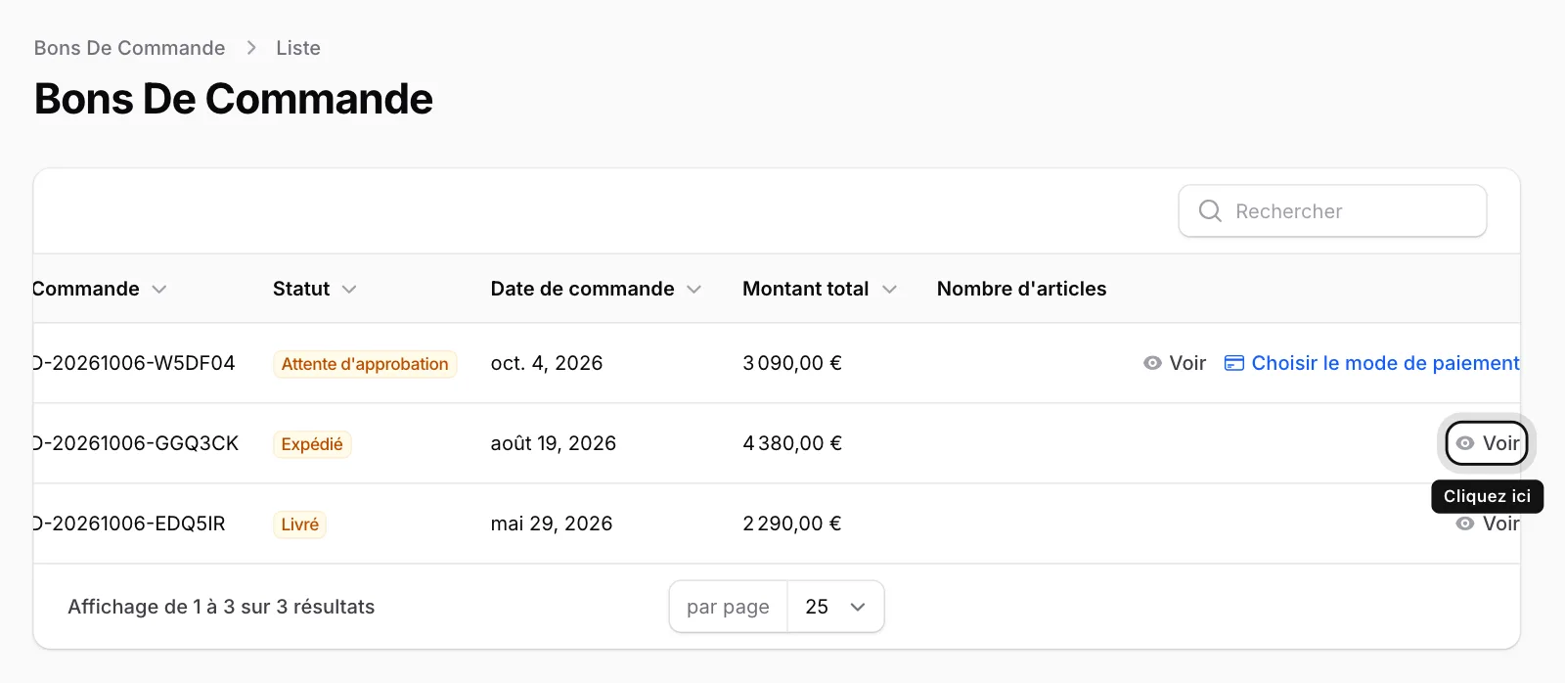Sort by the Statut column chevron
The width and height of the screenshot is (1565, 683).
(349, 289)
